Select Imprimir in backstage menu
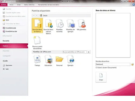This screenshot has width=135, height=101. click(x=6, y=51)
